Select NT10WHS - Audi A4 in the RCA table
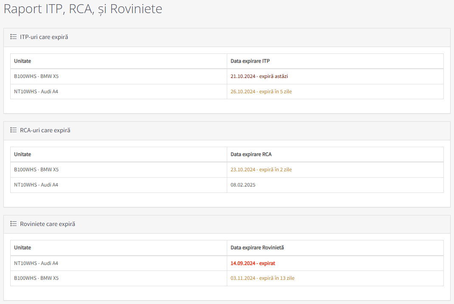Image resolution: width=454 pixels, height=304 pixels. click(x=36, y=185)
